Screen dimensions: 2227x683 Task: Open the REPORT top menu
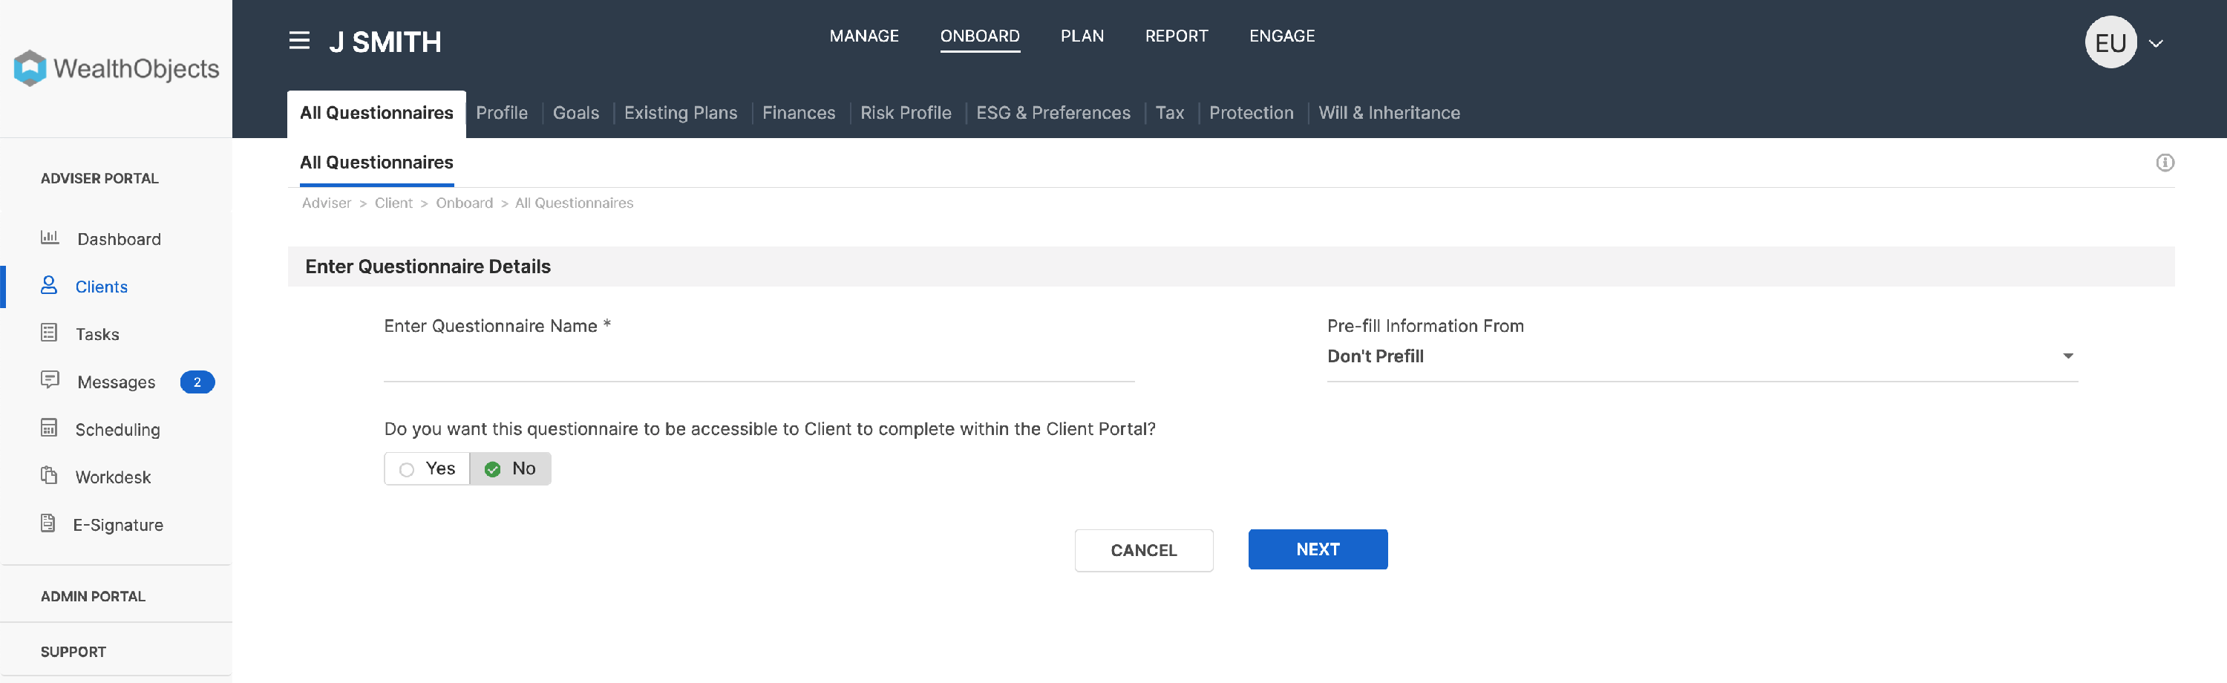click(x=1176, y=36)
